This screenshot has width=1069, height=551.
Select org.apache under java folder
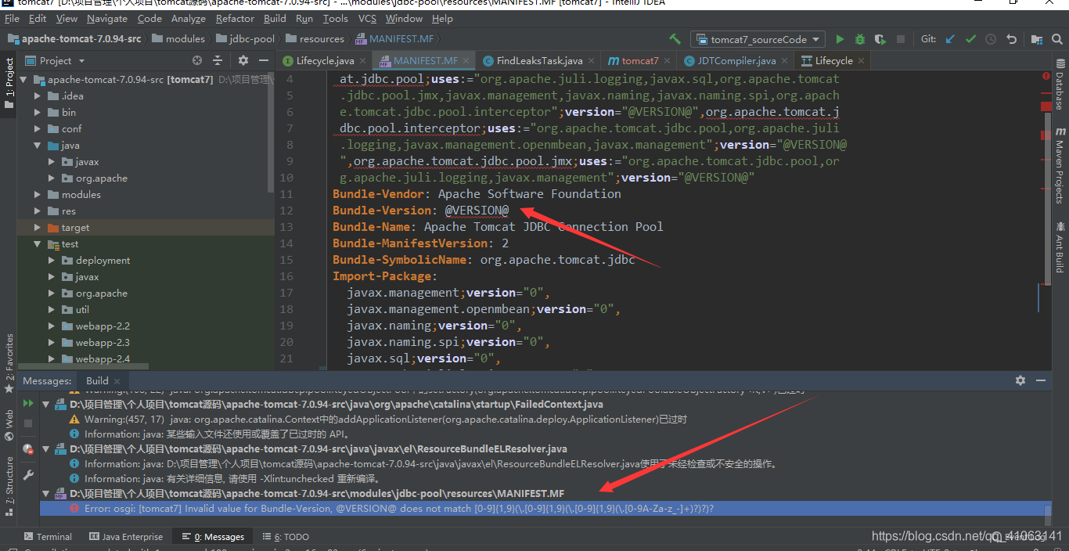(x=102, y=178)
